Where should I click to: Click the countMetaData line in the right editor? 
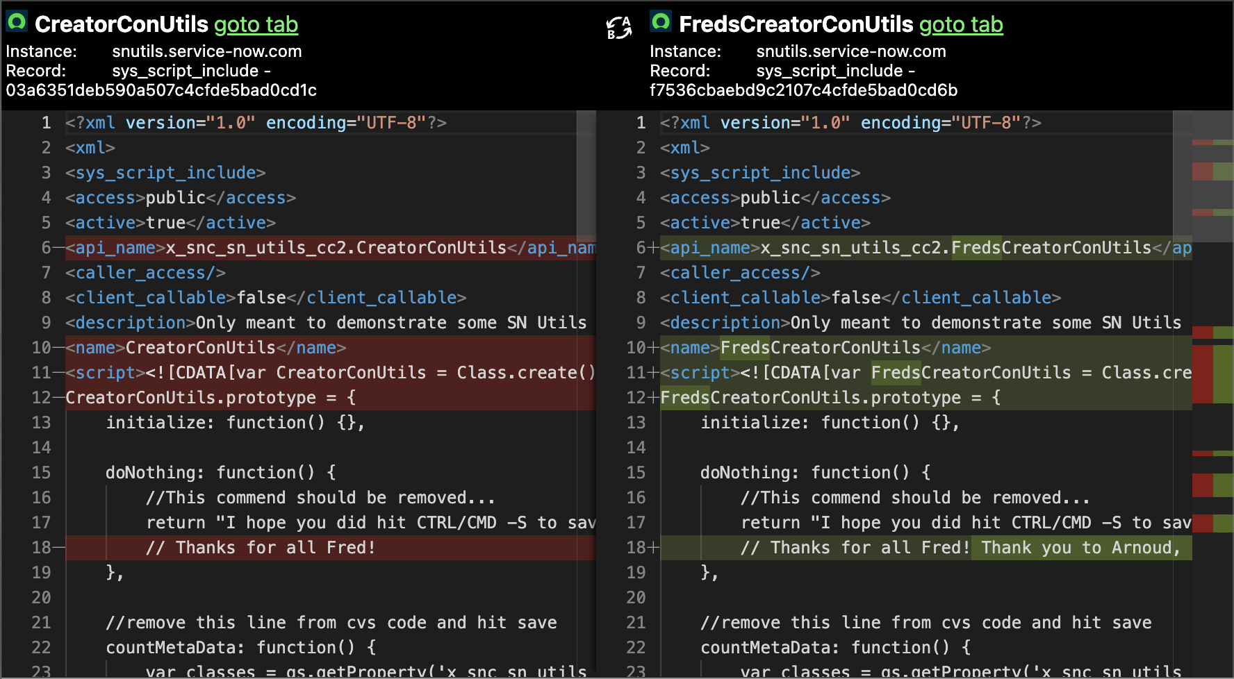(835, 648)
